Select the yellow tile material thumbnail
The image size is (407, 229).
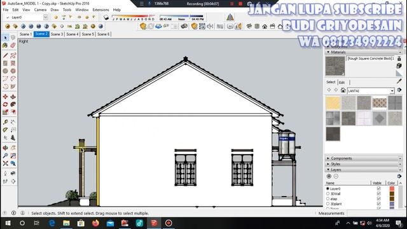click(333, 103)
